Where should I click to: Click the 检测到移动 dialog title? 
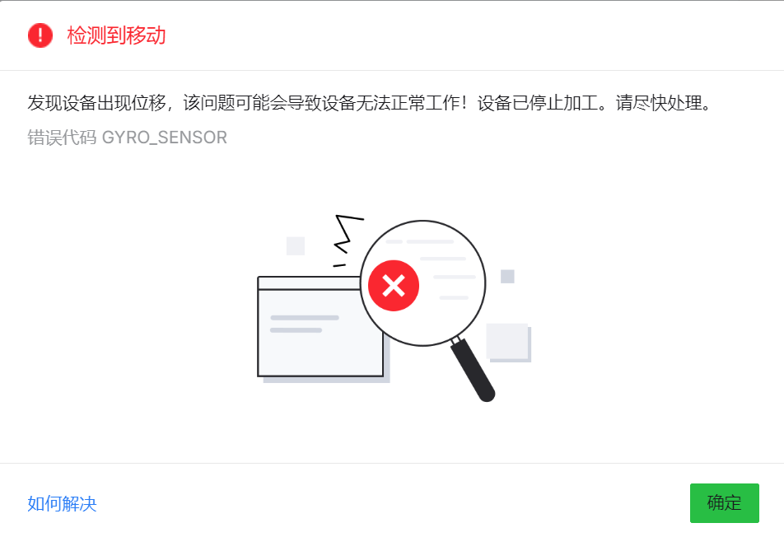[116, 35]
